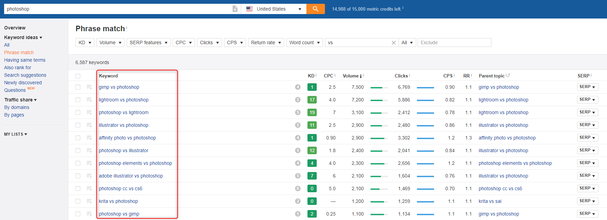Click the orange search magnifier button
Image resolution: width=607 pixels, height=220 pixels.
(315, 9)
